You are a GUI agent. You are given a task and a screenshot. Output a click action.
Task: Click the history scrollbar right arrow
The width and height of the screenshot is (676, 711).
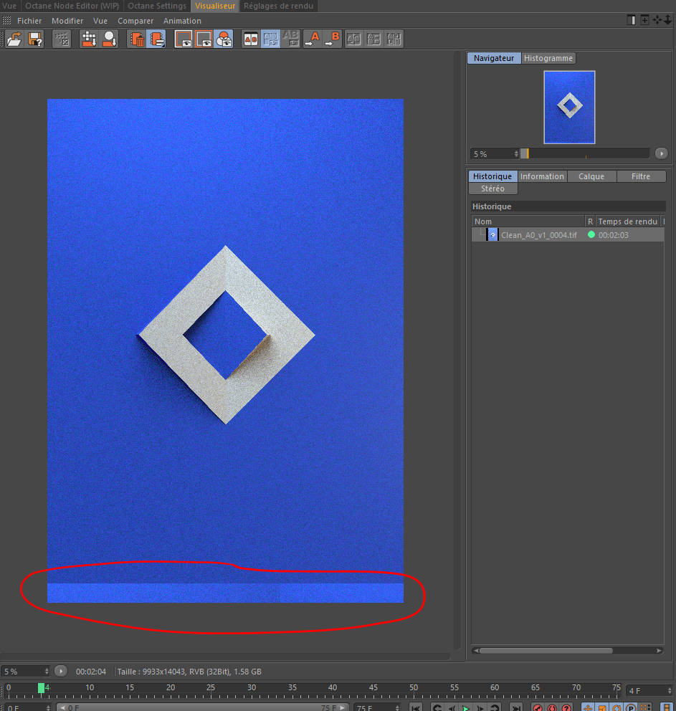tap(659, 651)
